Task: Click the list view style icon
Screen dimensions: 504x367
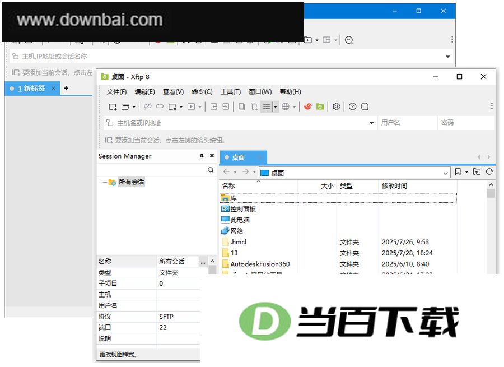Action: pyautogui.click(x=267, y=106)
